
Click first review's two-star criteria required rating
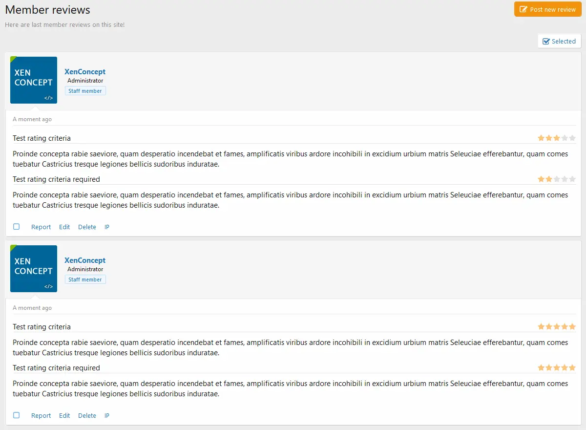557,179
